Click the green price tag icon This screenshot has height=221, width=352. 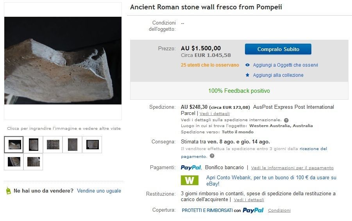click(8, 191)
